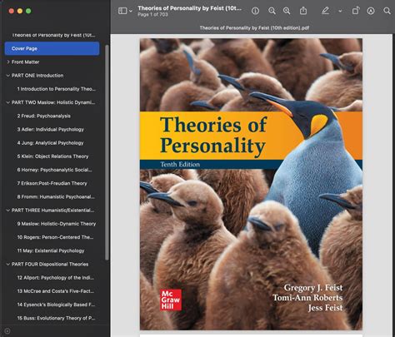Jump to 2 Freud: Psychoanalysis

tap(44, 116)
